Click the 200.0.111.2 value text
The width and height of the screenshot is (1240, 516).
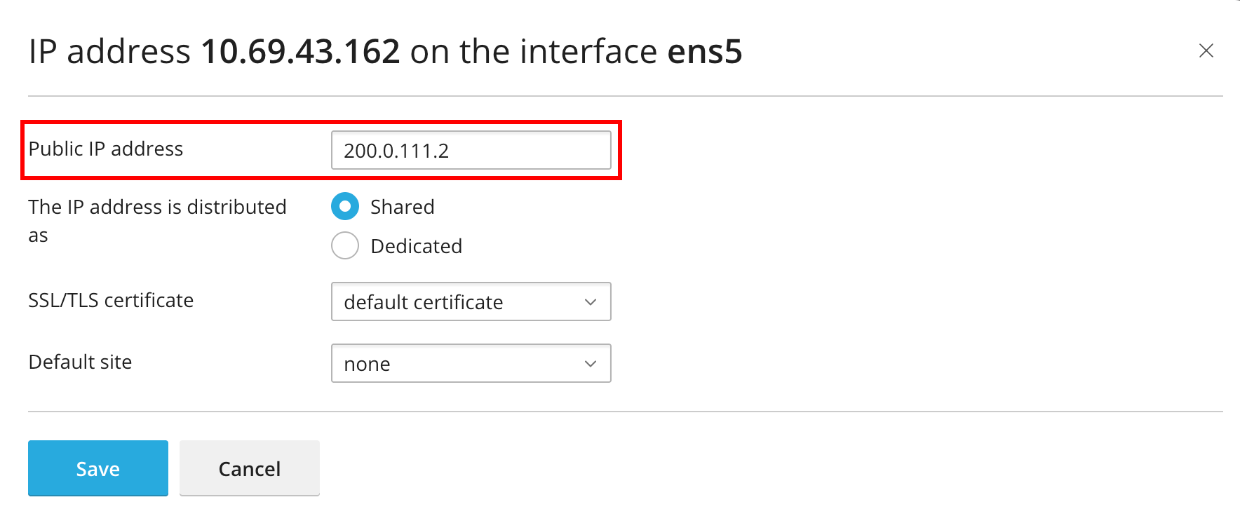coord(396,151)
